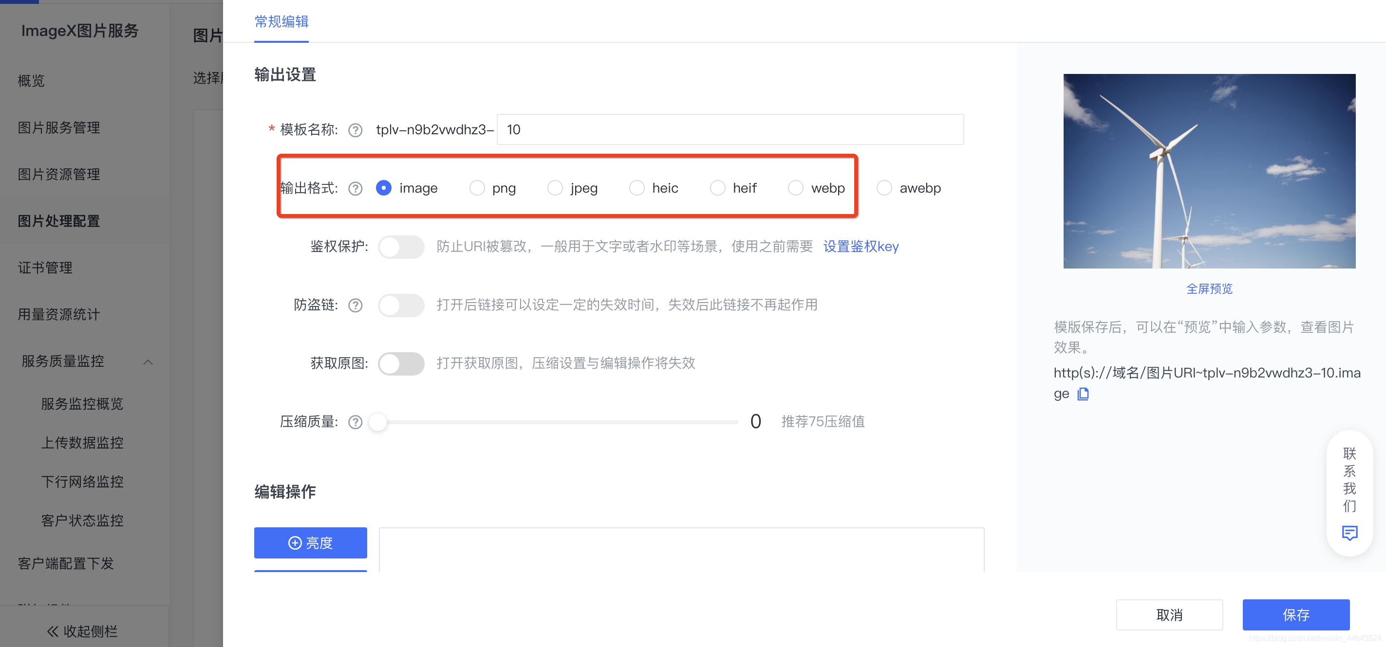Click double-chevron icon to collapse sidebar
Screen dimensions: 1386x647
pos(52,631)
